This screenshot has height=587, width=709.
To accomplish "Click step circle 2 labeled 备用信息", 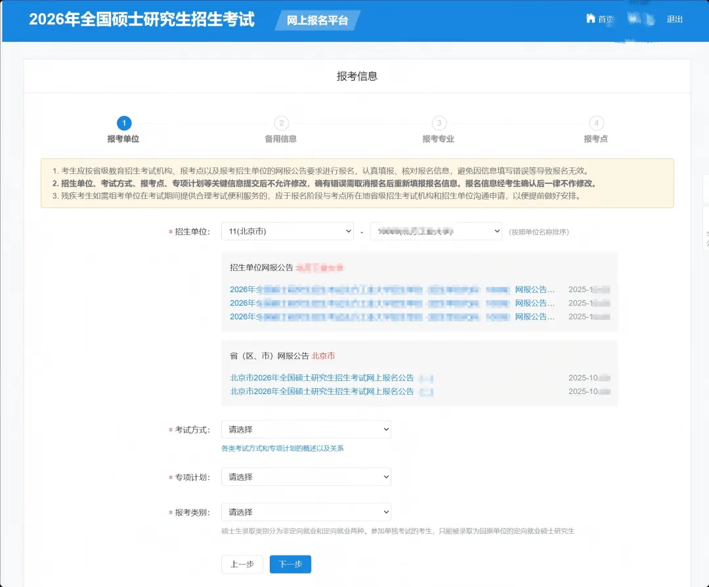I will coord(281,123).
